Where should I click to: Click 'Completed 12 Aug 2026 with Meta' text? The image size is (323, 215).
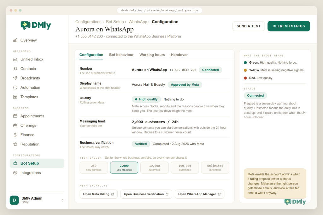point(179,144)
